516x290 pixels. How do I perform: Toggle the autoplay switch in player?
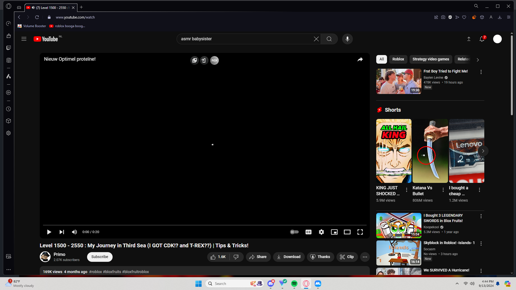coord(295,232)
